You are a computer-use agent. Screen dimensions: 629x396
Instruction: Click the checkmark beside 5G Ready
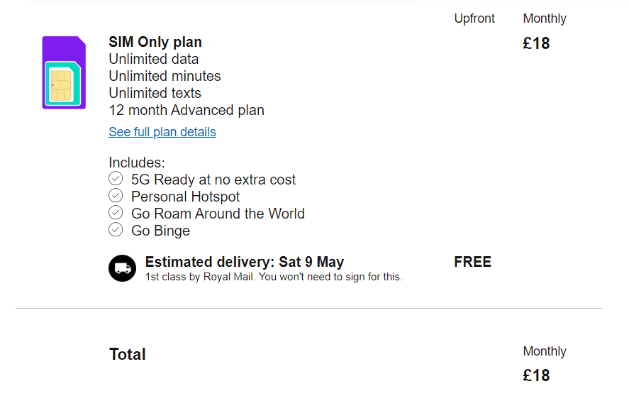116,178
